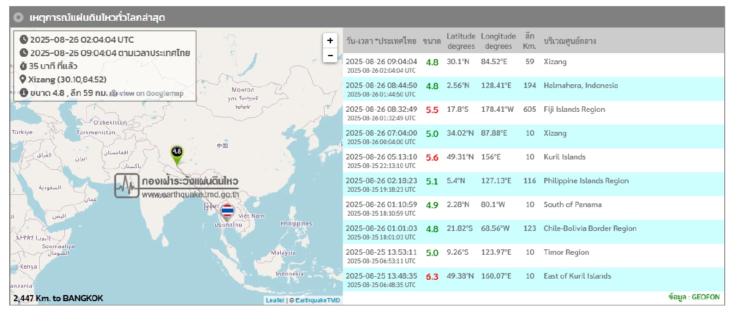
Task: Click the 2,447 Km. to BANGKOK label
Action: click(x=58, y=299)
